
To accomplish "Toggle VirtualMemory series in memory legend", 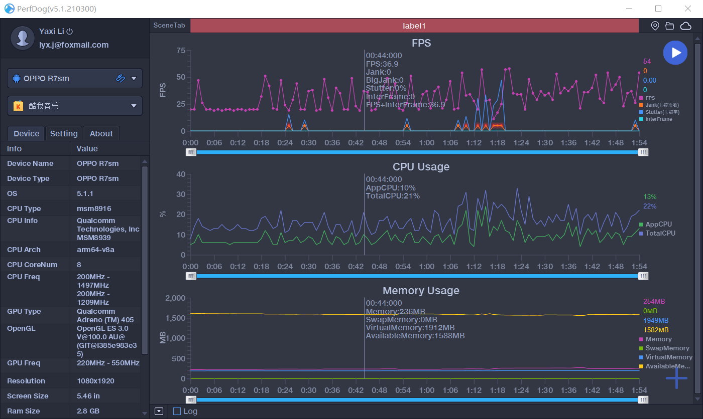I will click(666, 357).
